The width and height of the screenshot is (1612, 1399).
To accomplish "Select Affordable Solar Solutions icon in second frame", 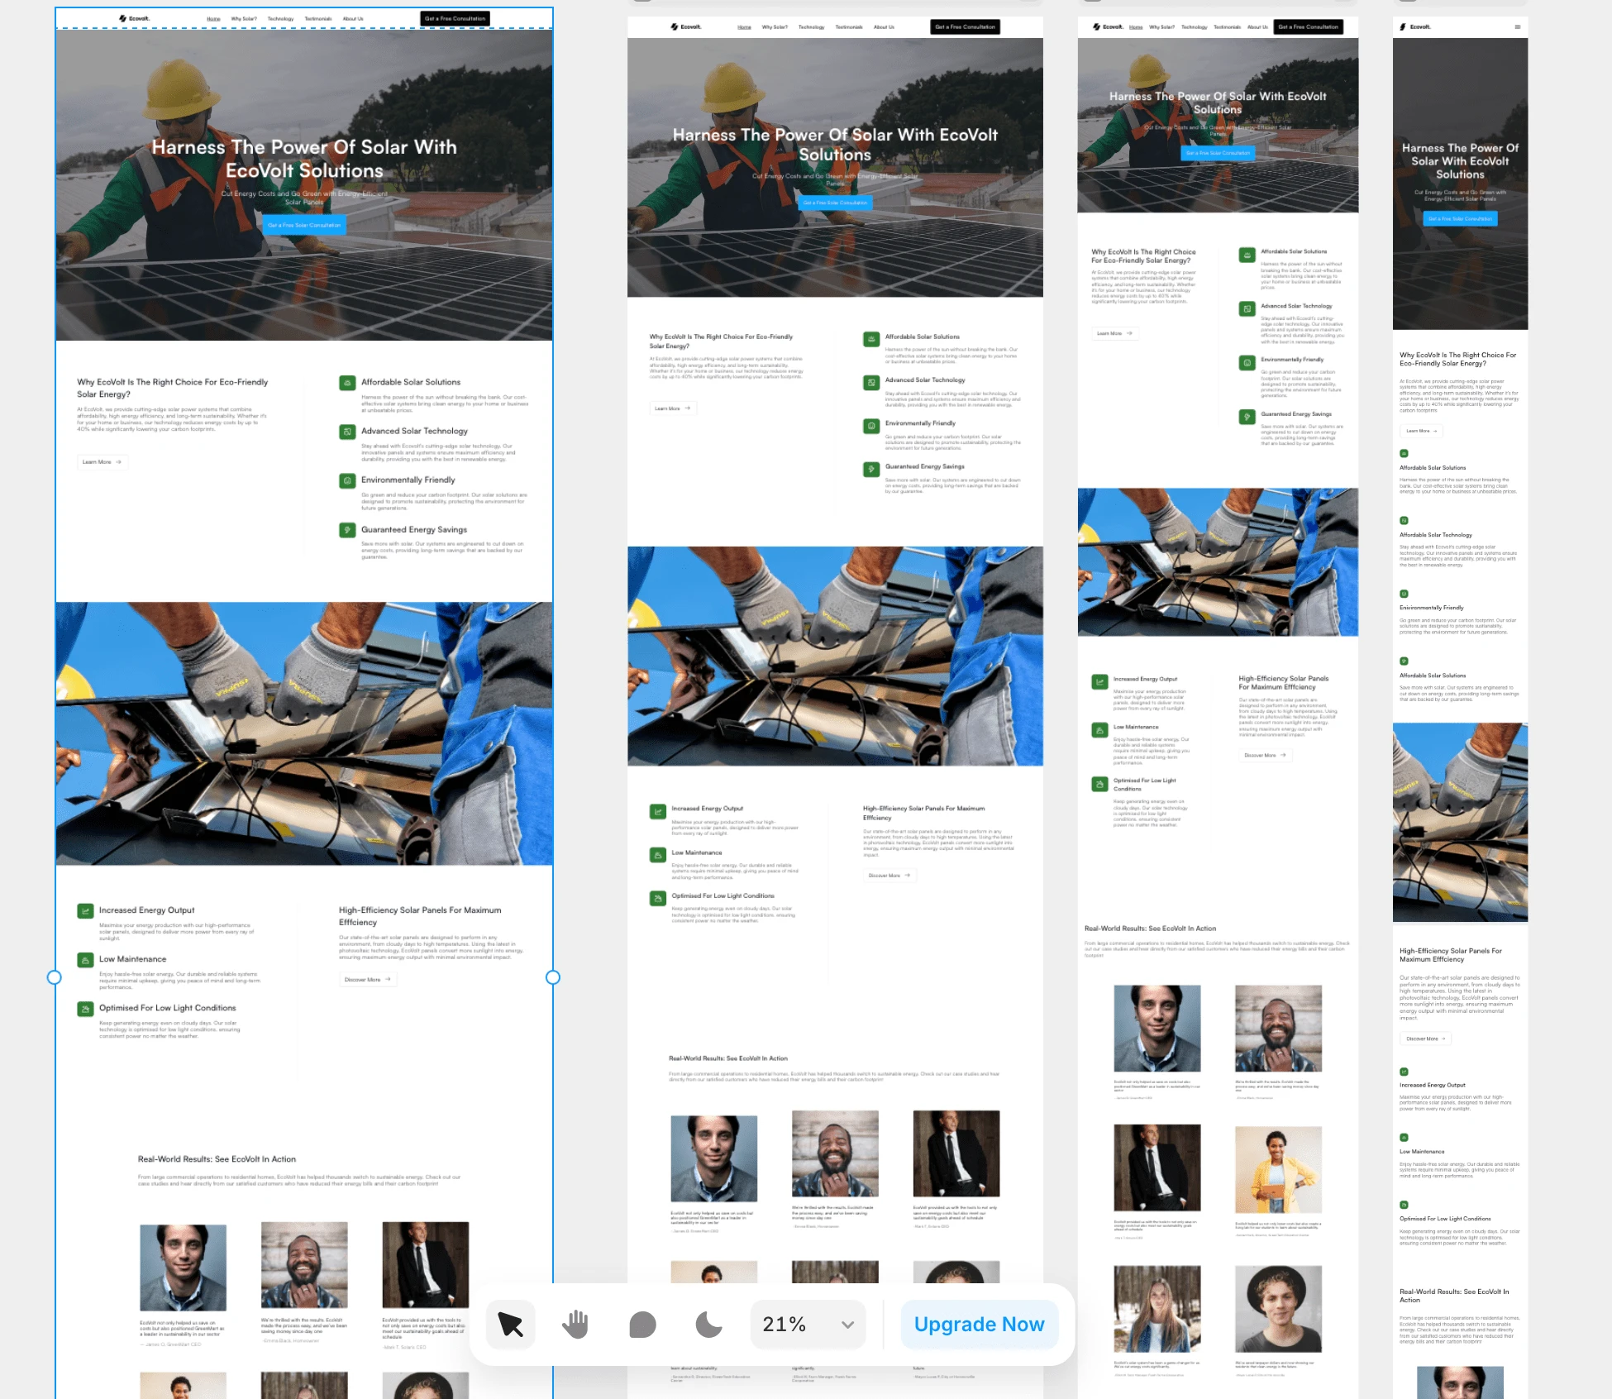I will click(870, 339).
